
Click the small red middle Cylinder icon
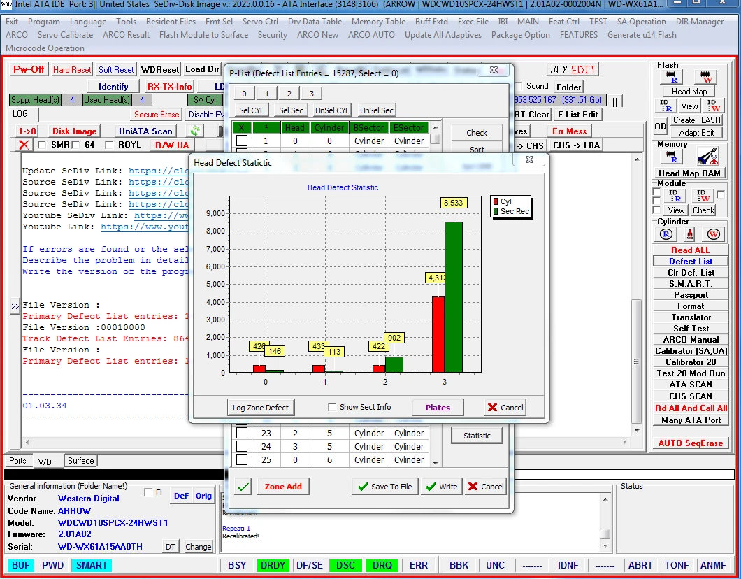click(x=690, y=234)
